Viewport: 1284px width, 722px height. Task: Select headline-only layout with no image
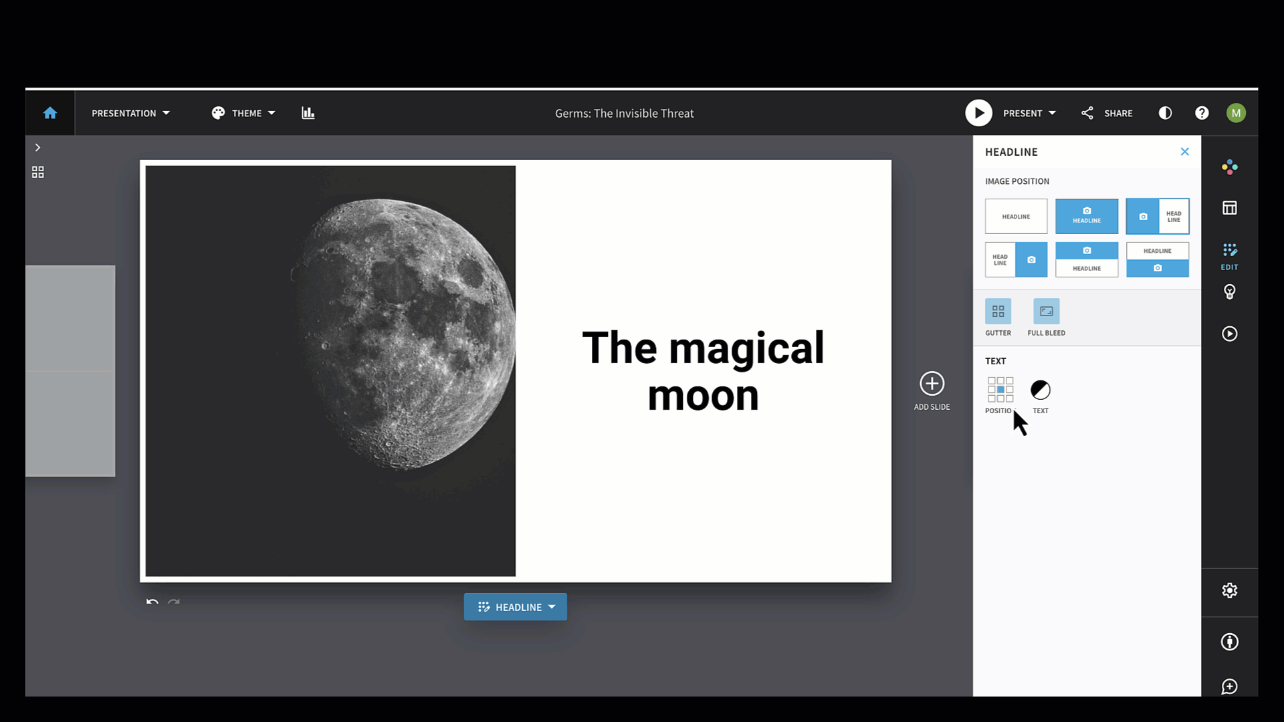point(1016,217)
